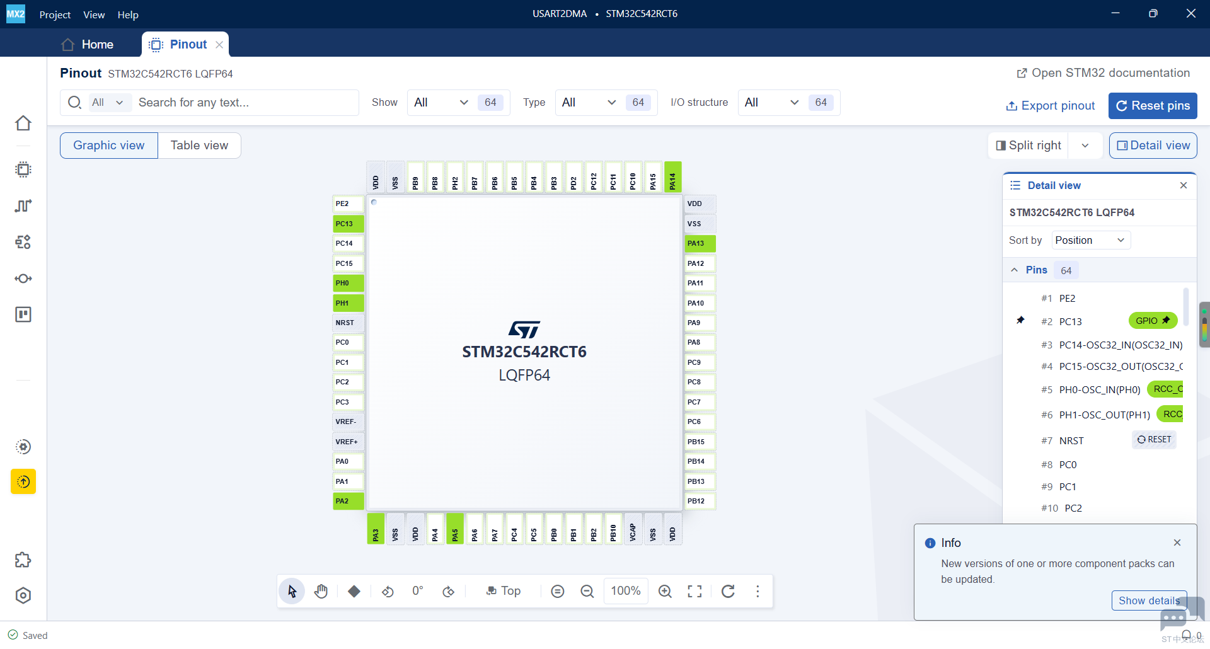Open the three-dot toolbar overflow menu
The width and height of the screenshot is (1210, 649).
pos(758,591)
